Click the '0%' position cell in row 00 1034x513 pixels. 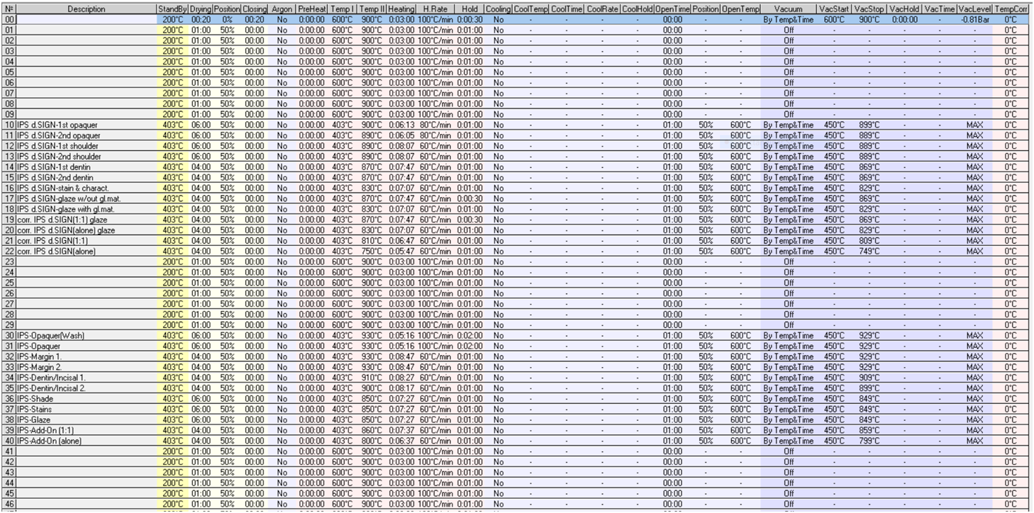point(227,19)
